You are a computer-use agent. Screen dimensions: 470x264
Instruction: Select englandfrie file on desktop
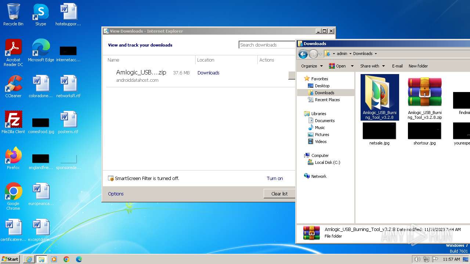[x=41, y=161]
